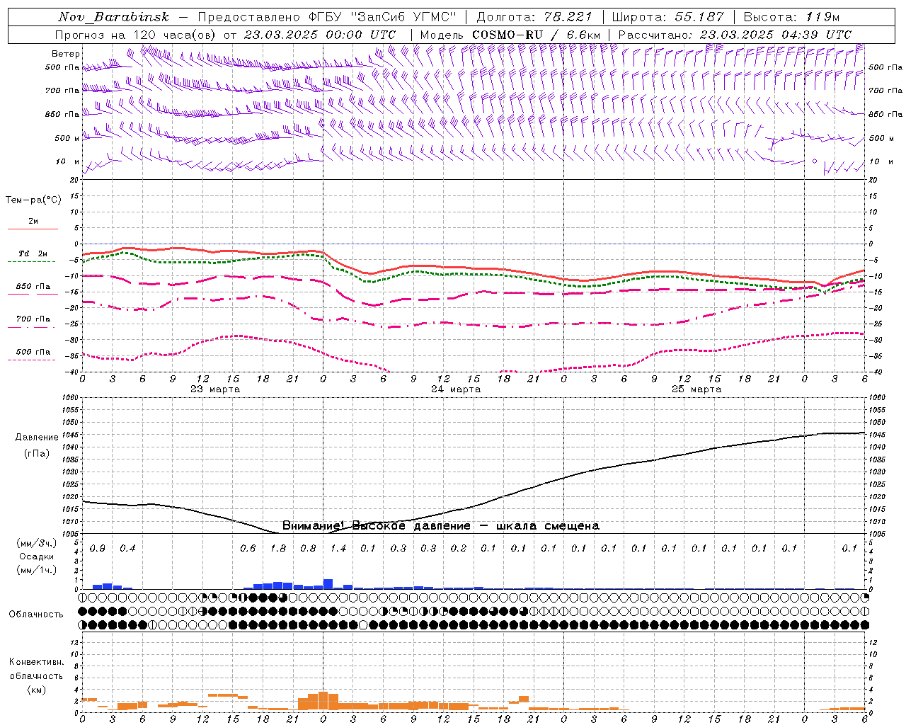Click 'Внимание! Высокое давление – шкала смещена' warning
This screenshot has height=725, width=906.
coord(441,526)
